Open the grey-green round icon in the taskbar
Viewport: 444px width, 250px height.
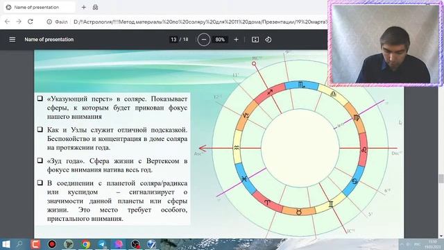[x=69, y=244]
